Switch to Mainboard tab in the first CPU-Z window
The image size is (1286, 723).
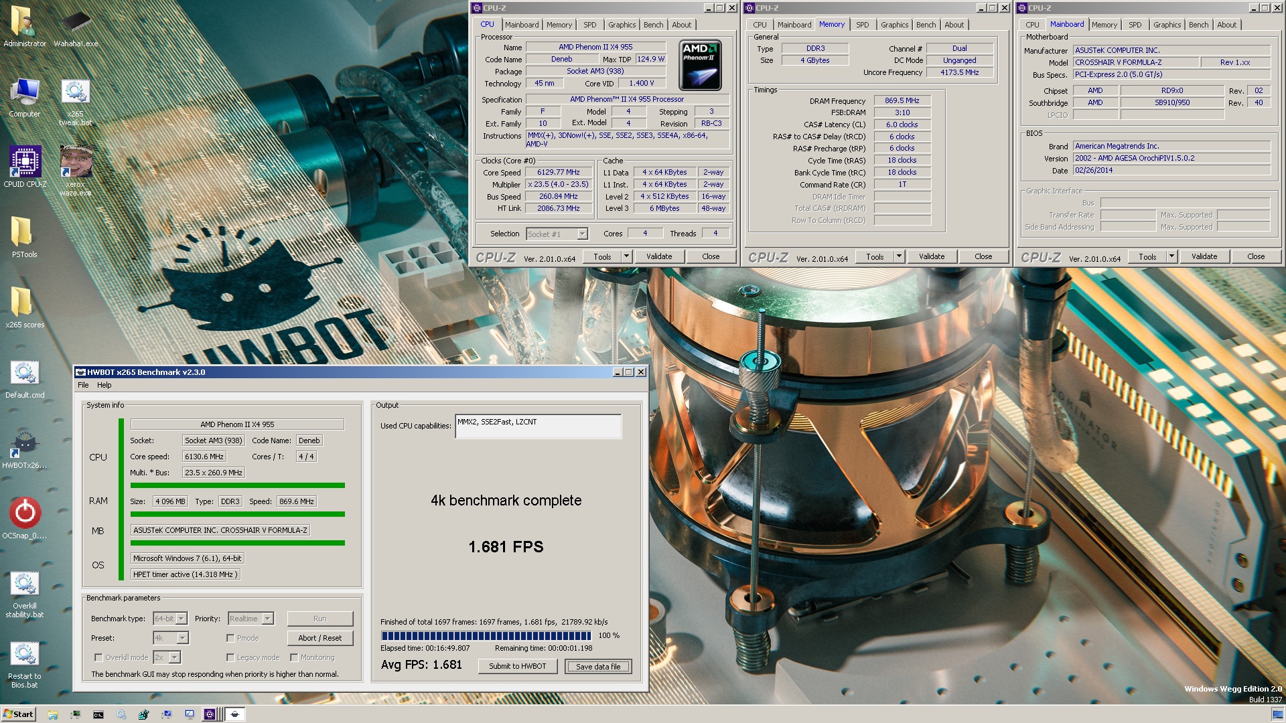(x=522, y=25)
